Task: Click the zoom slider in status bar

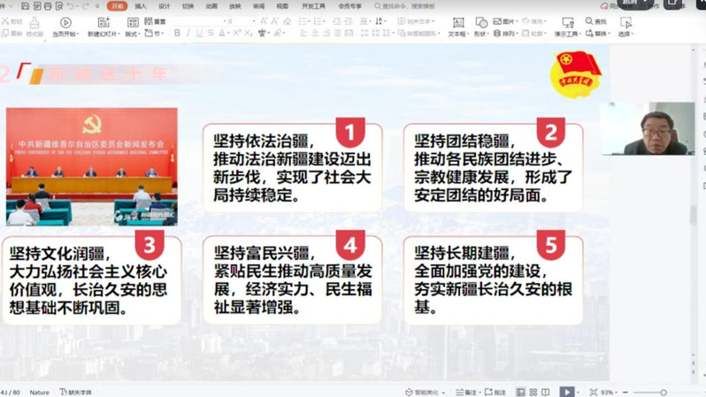Action: (x=663, y=392)
